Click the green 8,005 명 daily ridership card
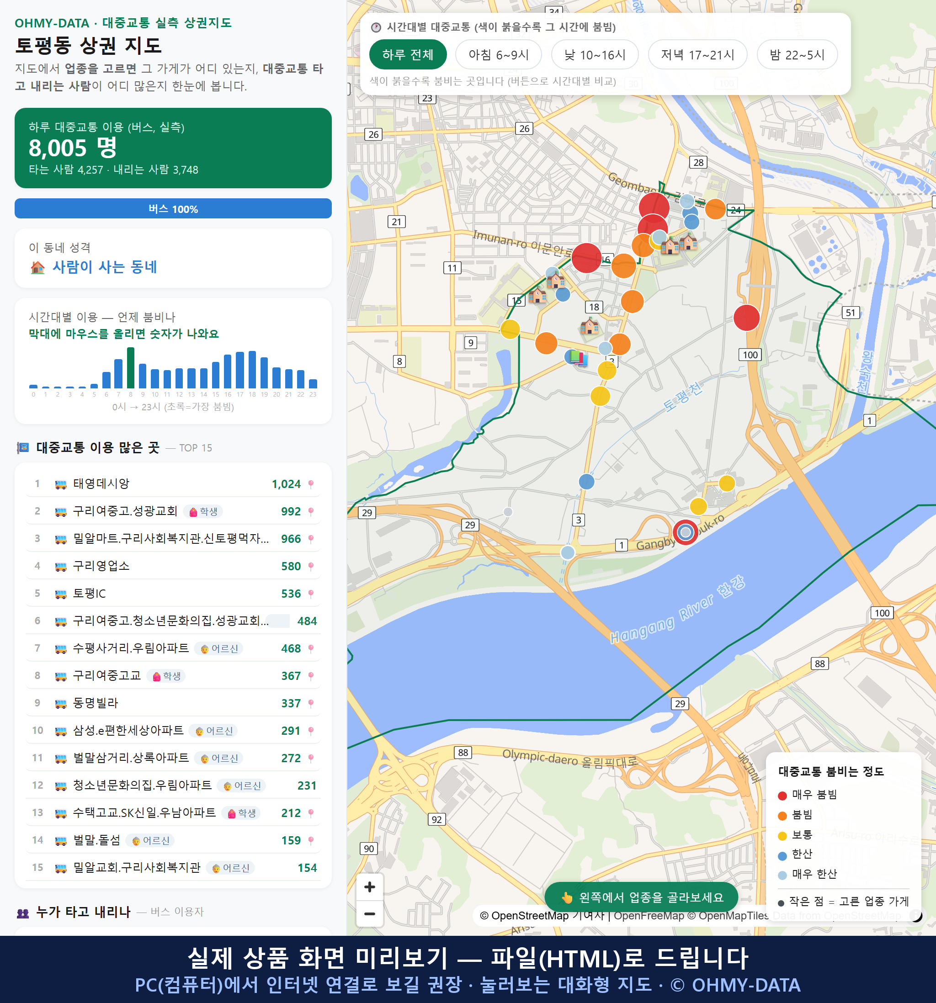 click(173, 148)
